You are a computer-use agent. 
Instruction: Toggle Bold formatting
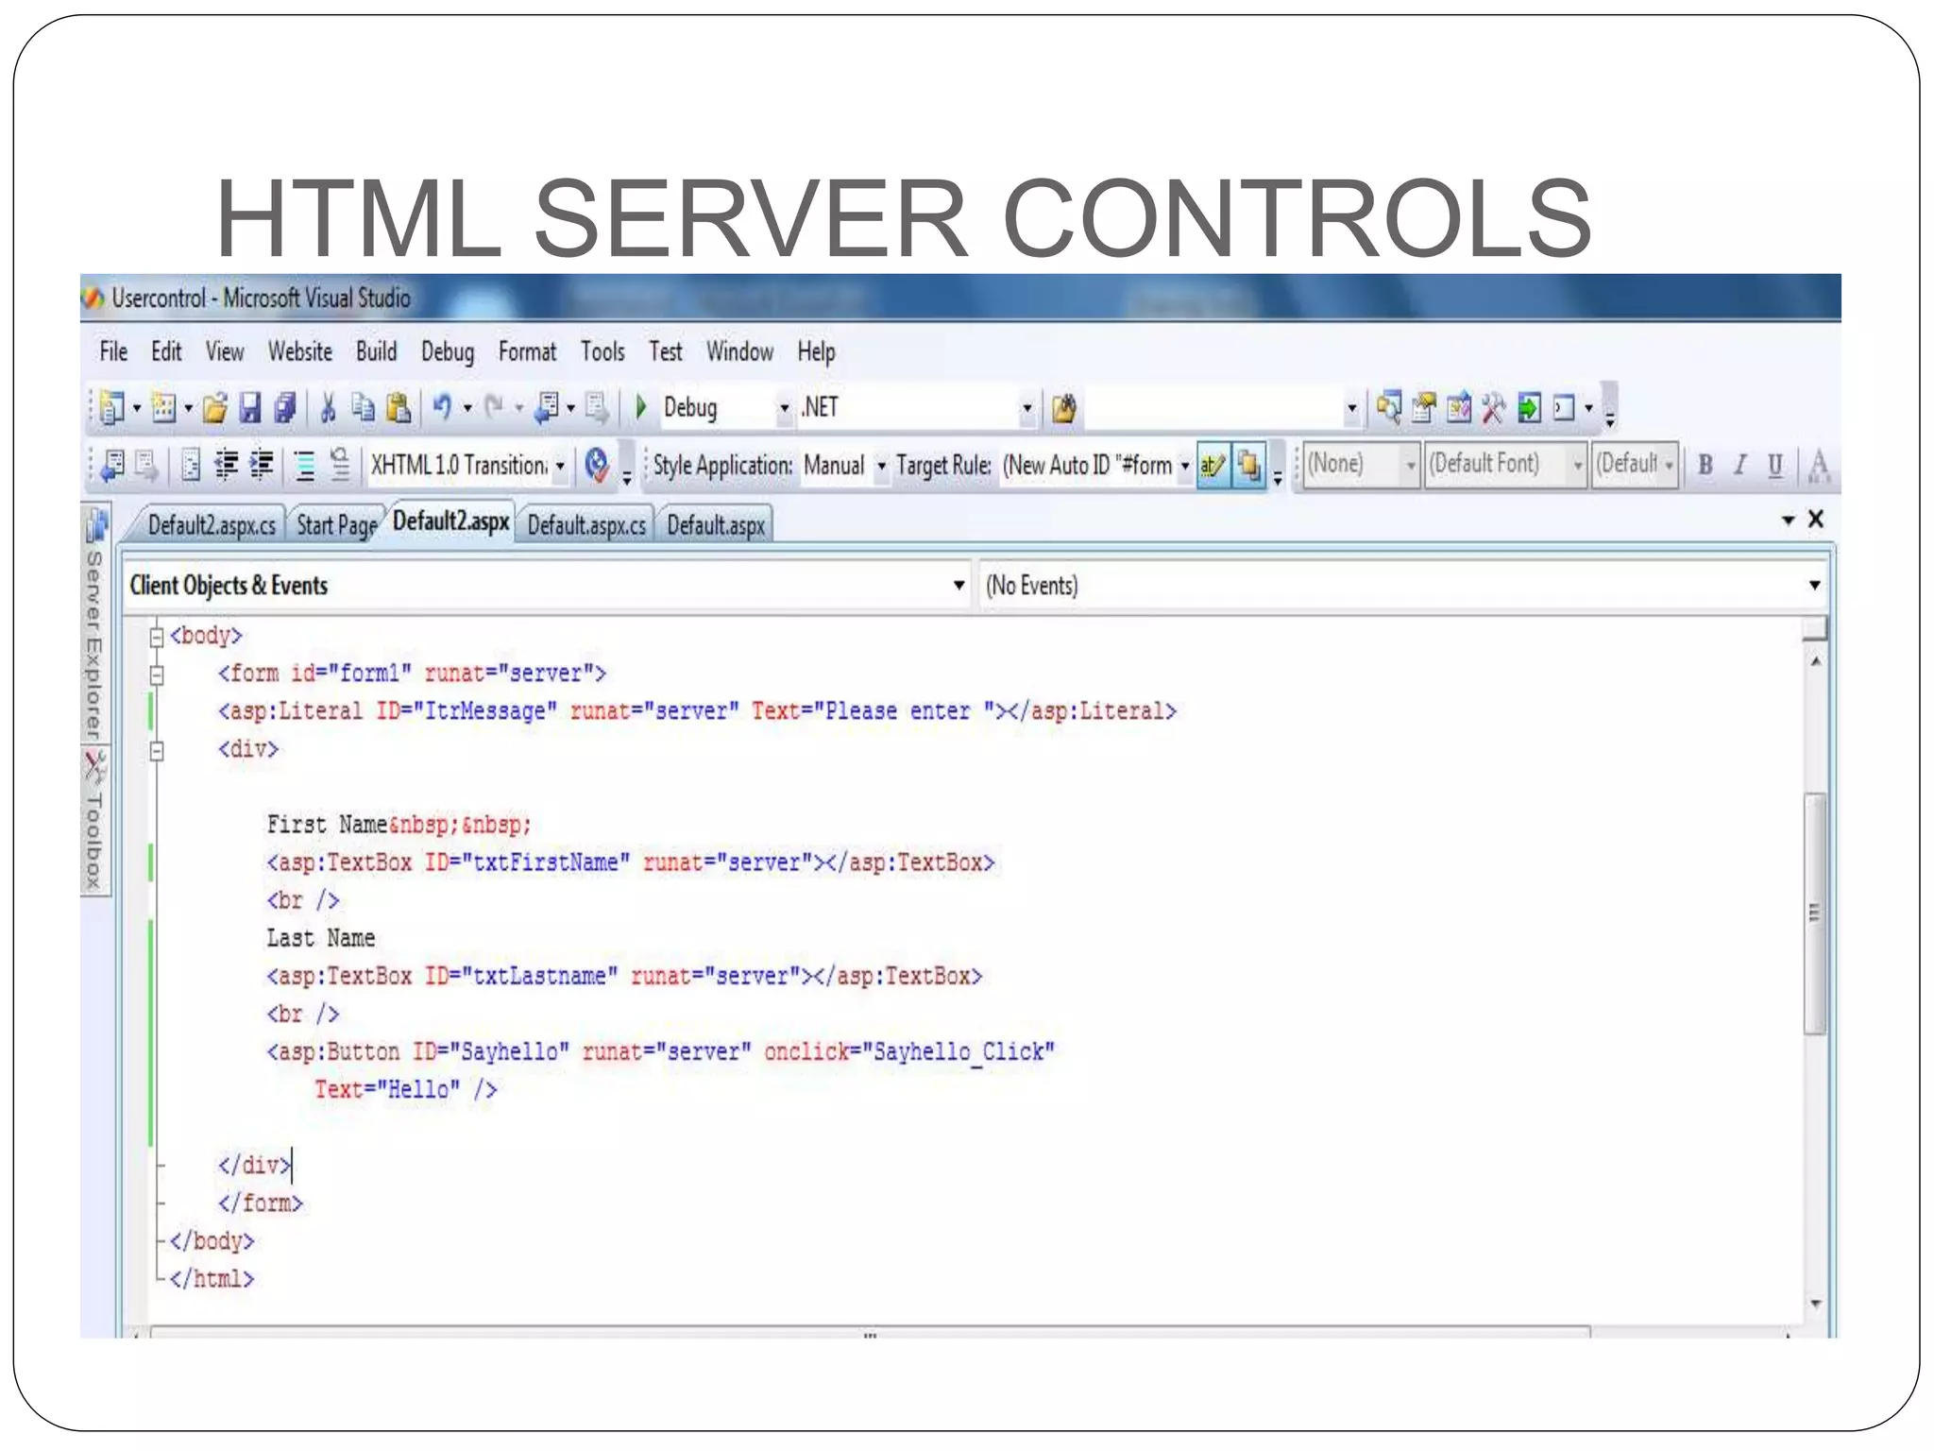point(1705,465)
